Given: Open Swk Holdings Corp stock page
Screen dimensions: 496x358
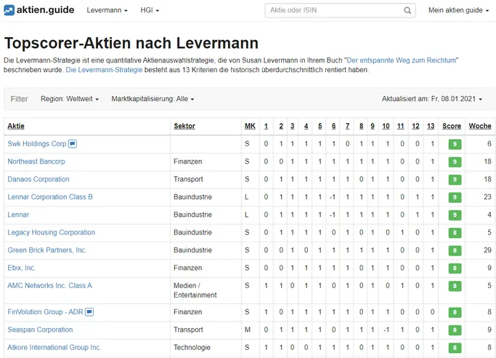Looking at the screenshot, I should pos(37,144).
